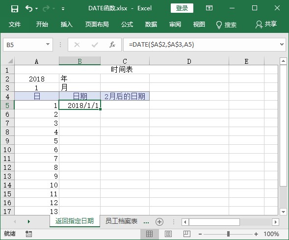Open the 视图 ribbon tab
This screenshot has height=240, width=289.
tap(199, 25)
